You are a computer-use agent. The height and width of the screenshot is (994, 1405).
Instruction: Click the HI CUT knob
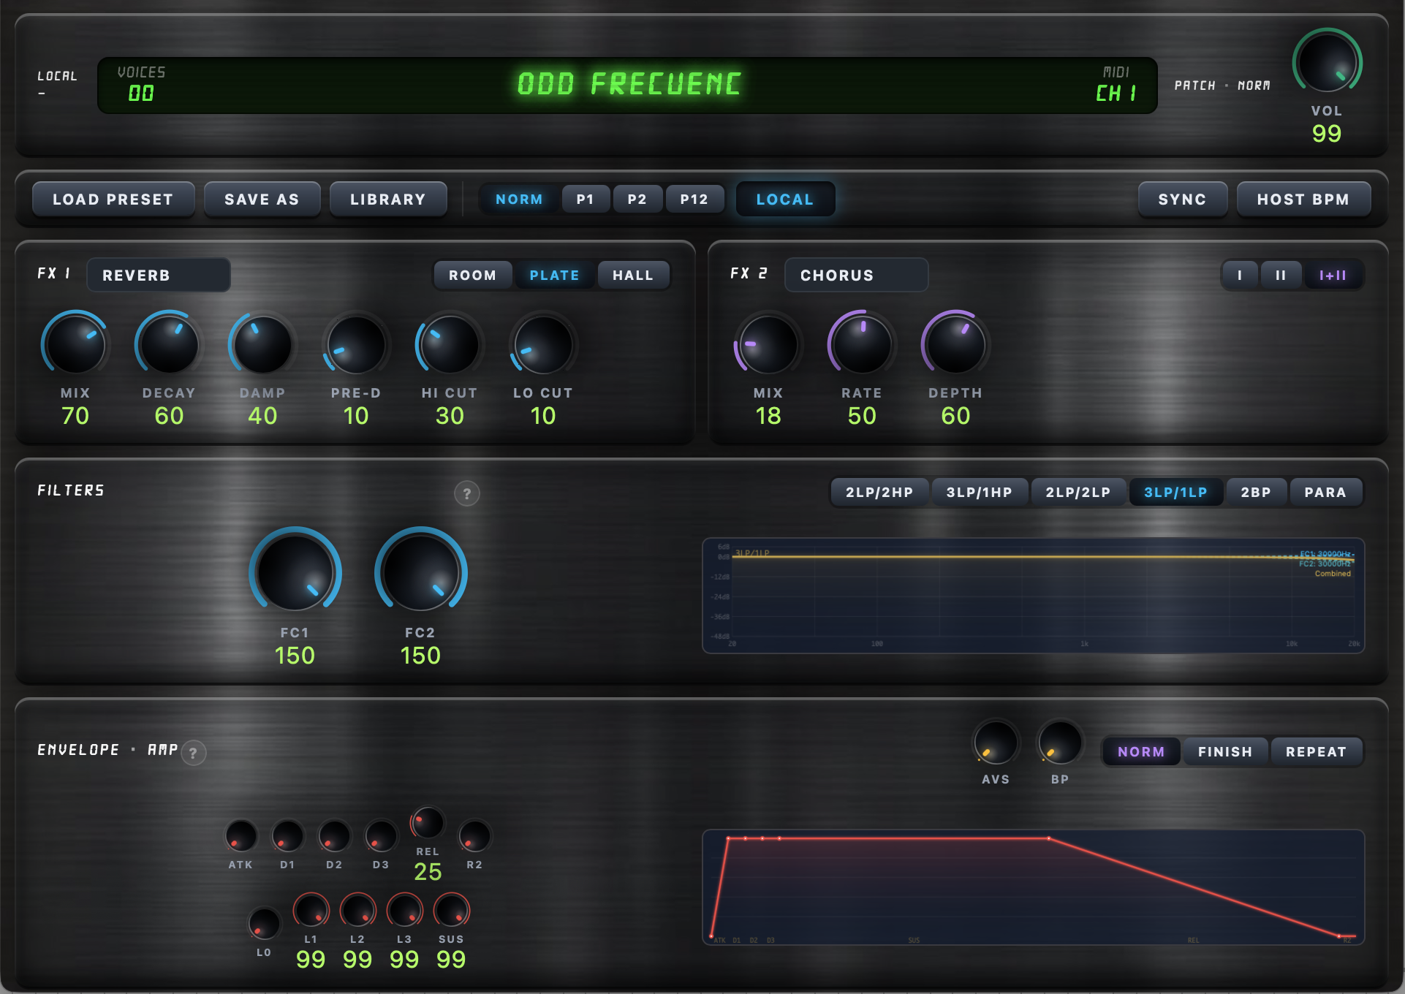[450, 345]
